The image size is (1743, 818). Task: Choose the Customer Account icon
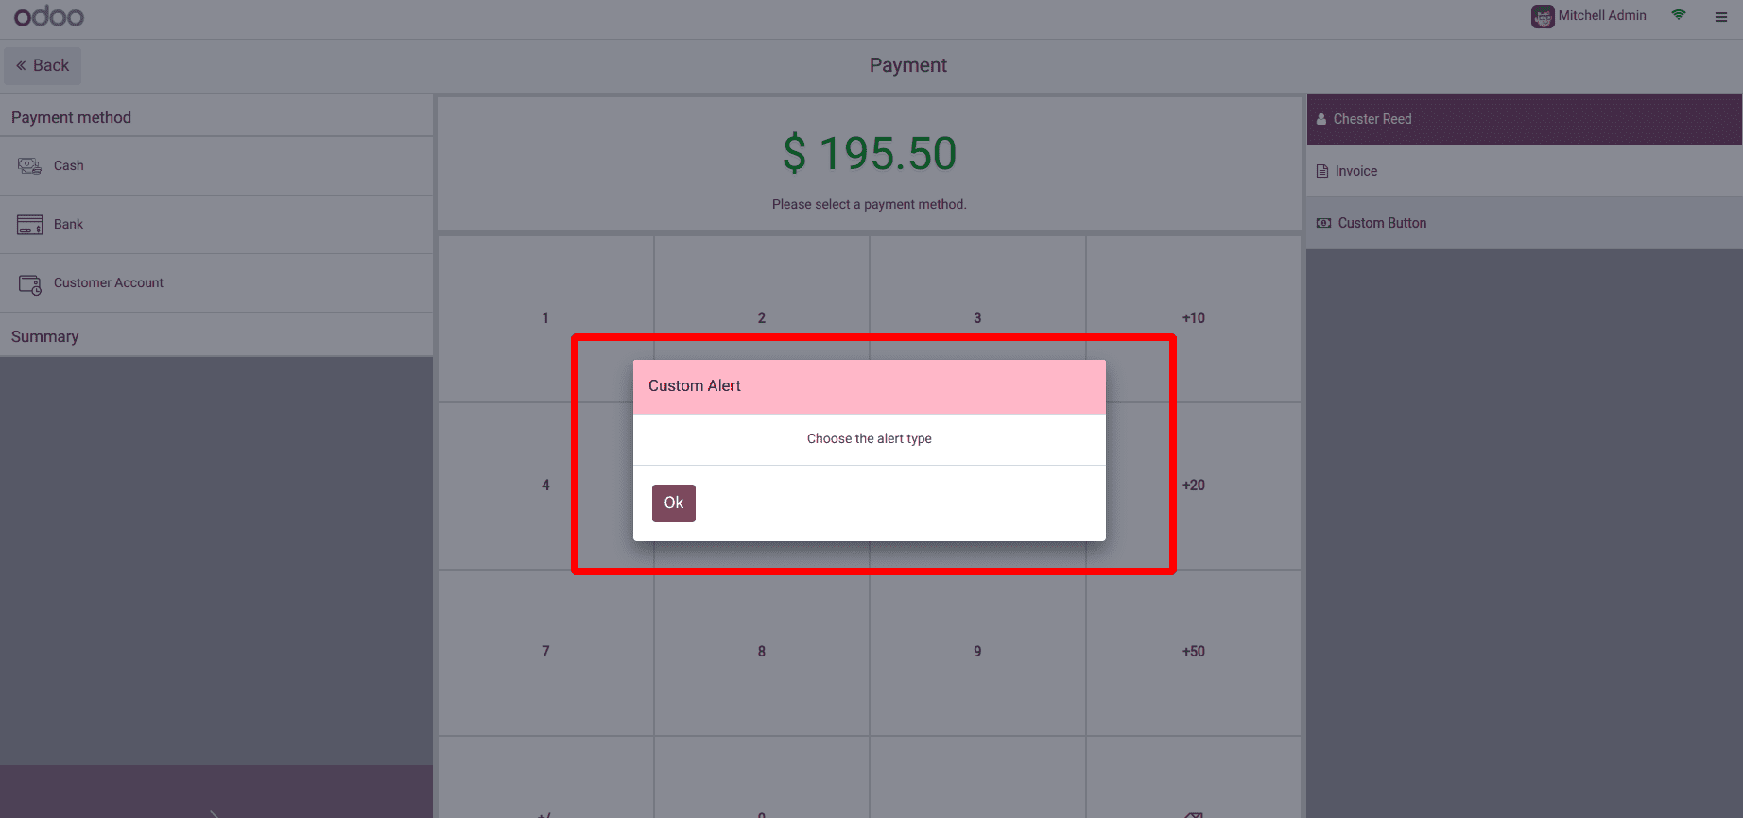(x=30, y=284)
